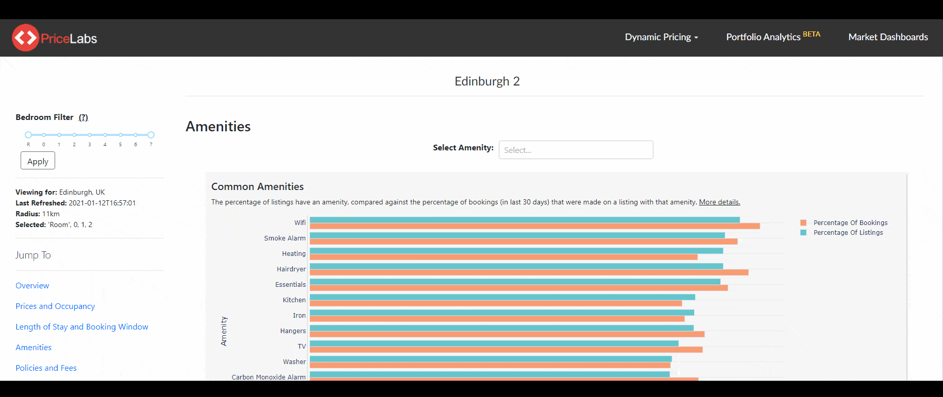Open Length of Stay and Booking Window
The height and width of the screenshot is (397, 943).
click(82, 327)
